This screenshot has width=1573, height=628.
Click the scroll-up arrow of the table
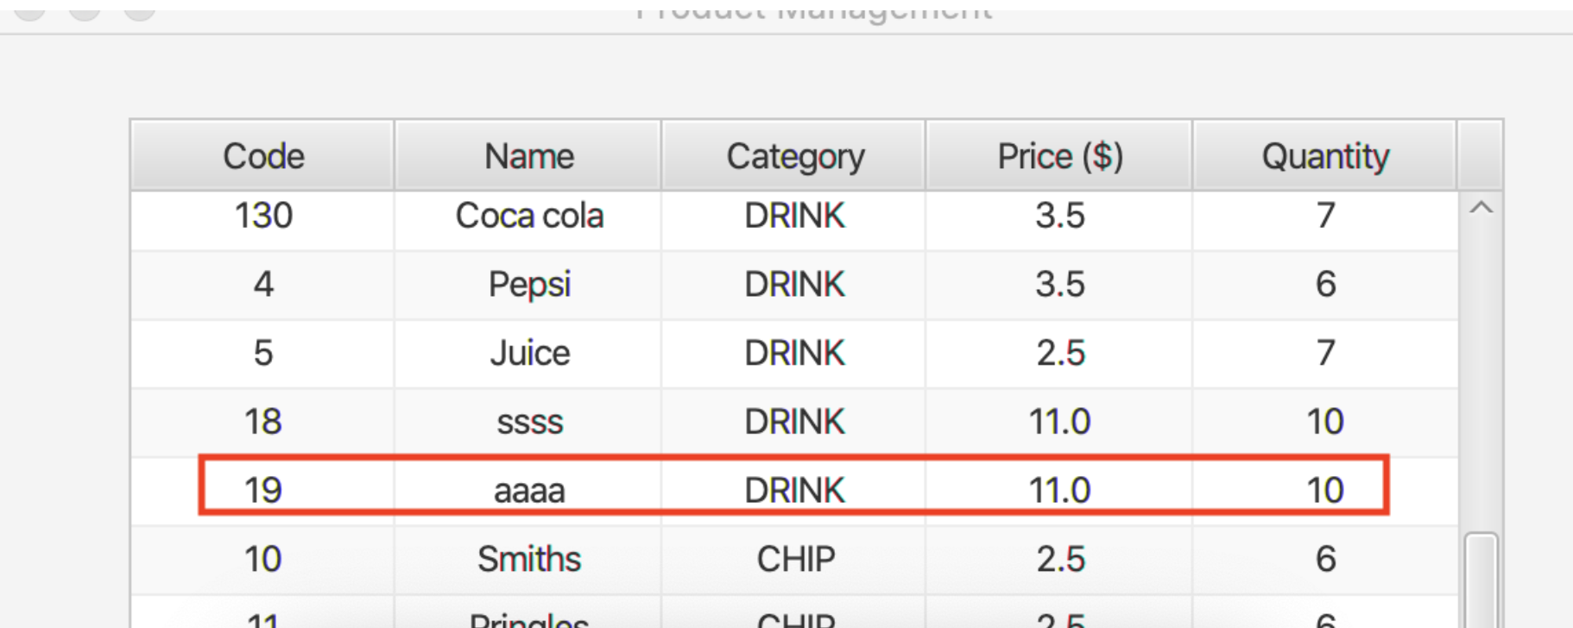[x=1481, y=208]
